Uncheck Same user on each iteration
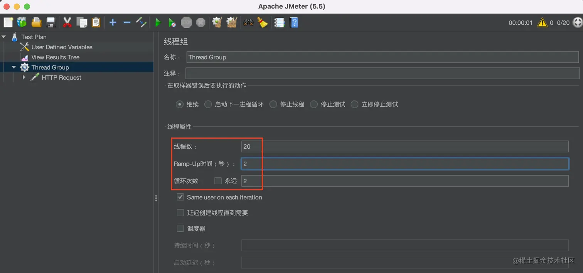Viewport: 583px width, 273px height. [x=180, y=197]
